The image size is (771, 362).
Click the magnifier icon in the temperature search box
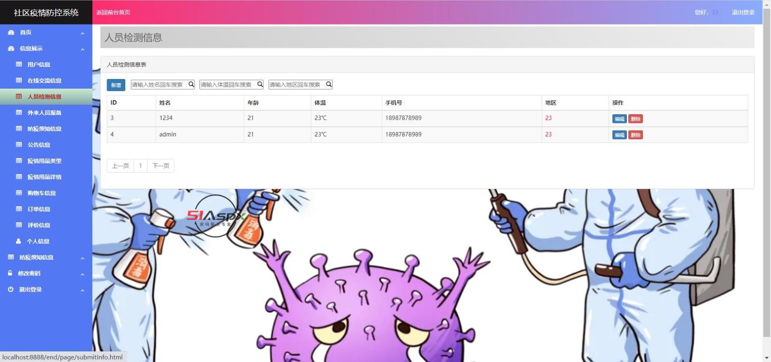pos(260,84)
